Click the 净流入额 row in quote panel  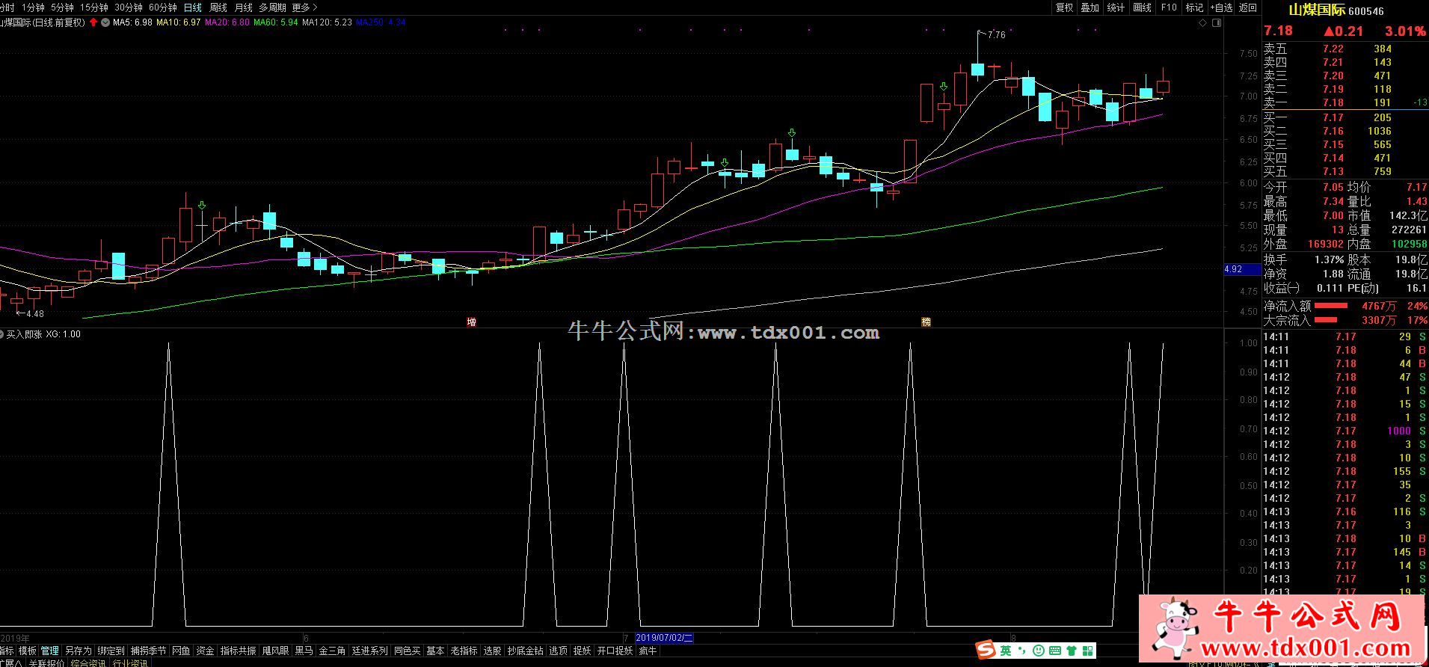point(1345,306)
